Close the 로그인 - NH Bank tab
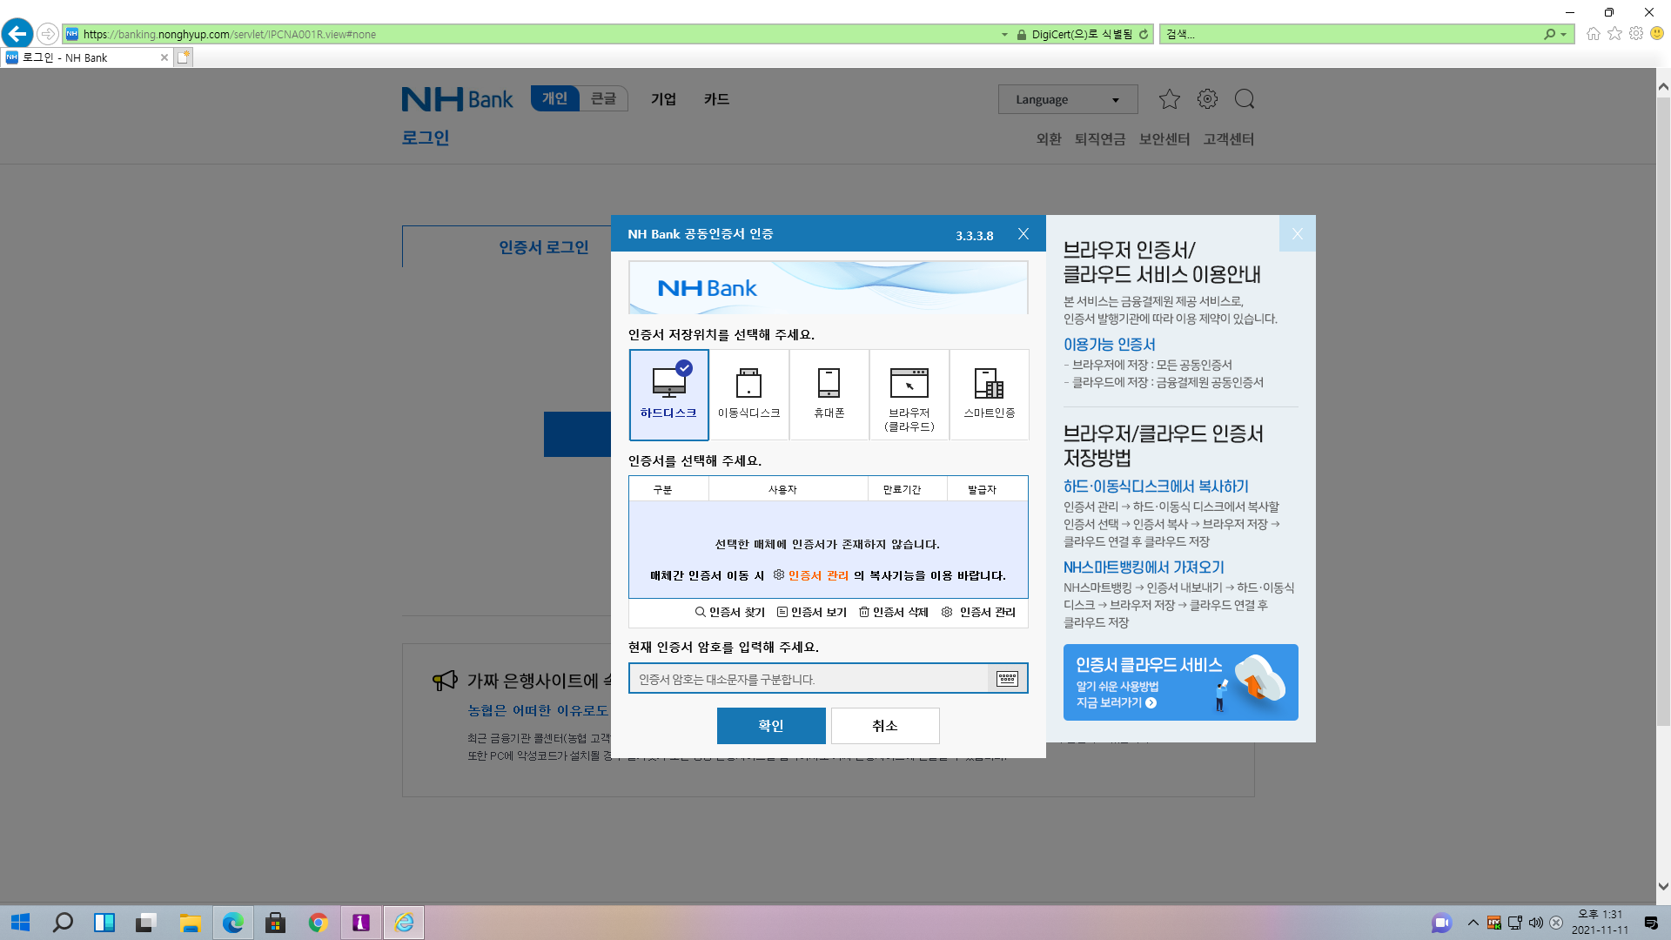The height and width of the screenshot is (940, 1671). [164, 57]
